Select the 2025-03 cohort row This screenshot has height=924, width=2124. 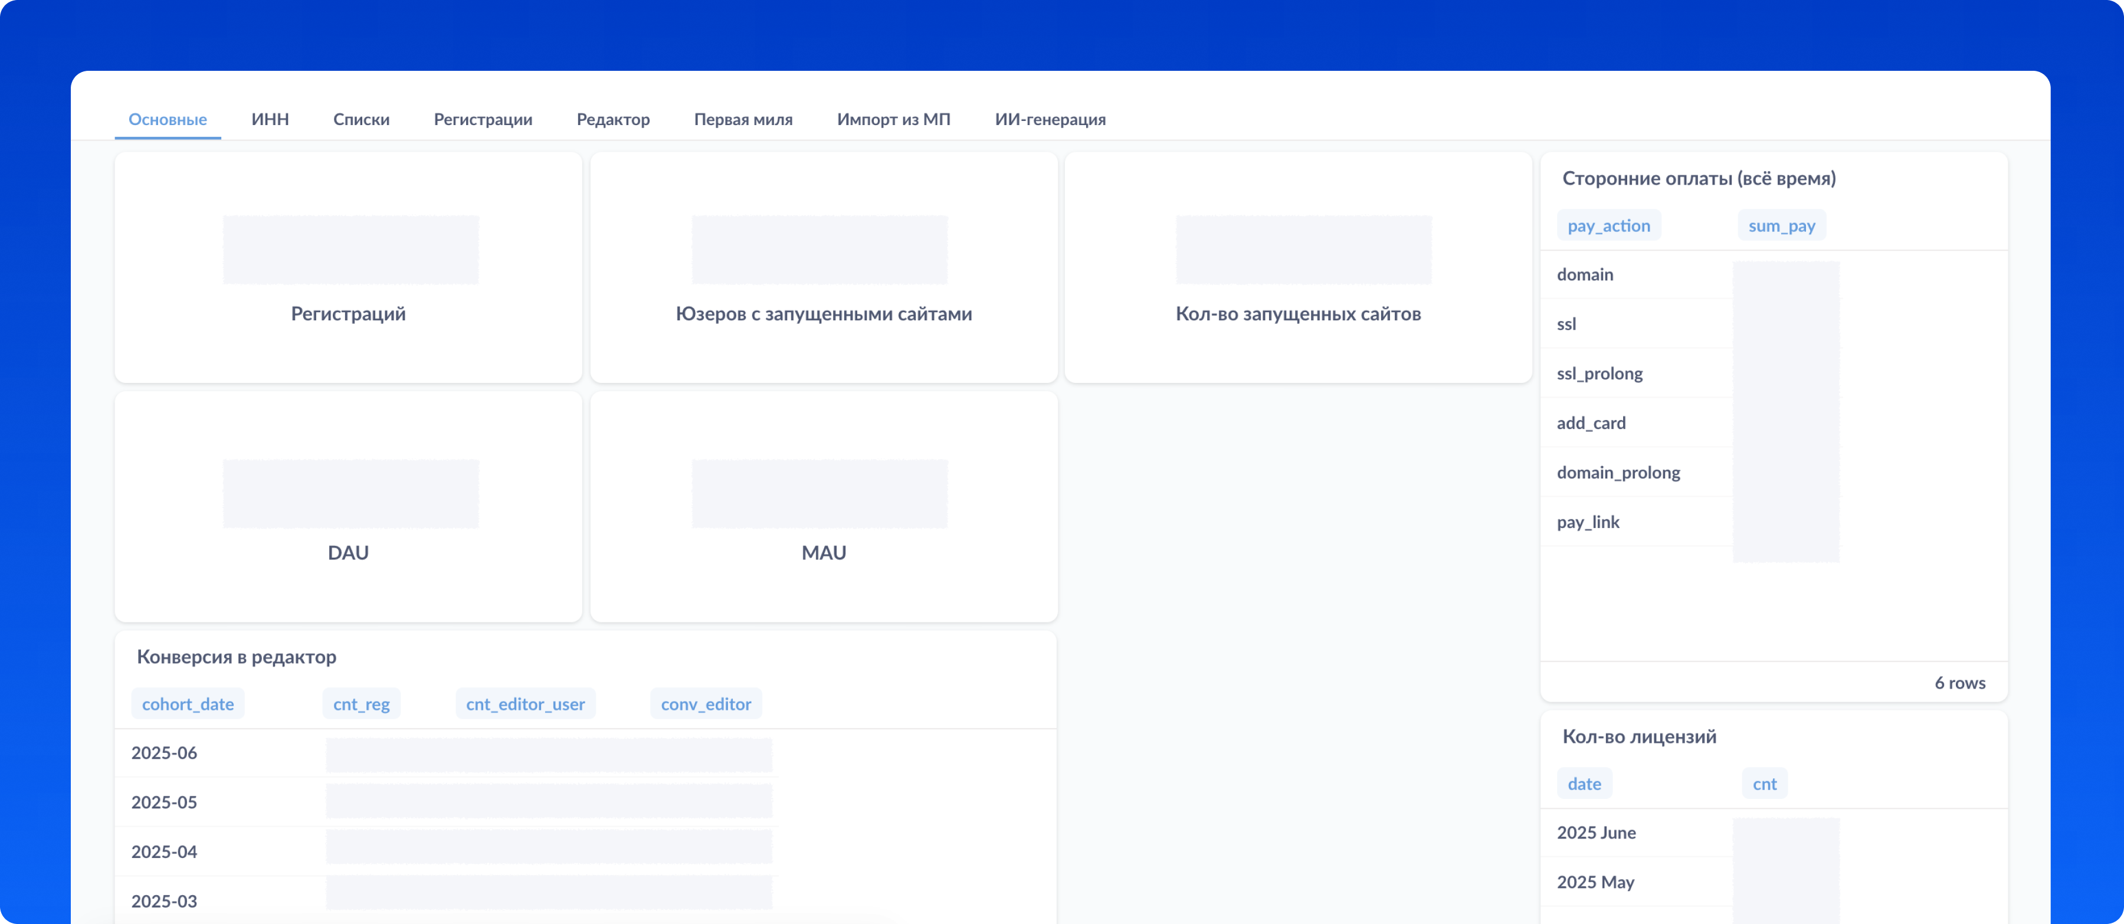[447, 900]
